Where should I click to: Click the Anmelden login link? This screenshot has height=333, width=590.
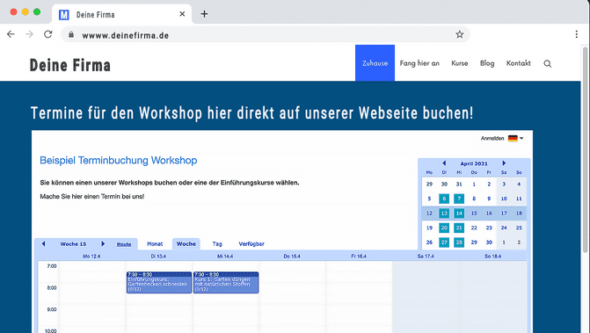[x=492, y=138]
